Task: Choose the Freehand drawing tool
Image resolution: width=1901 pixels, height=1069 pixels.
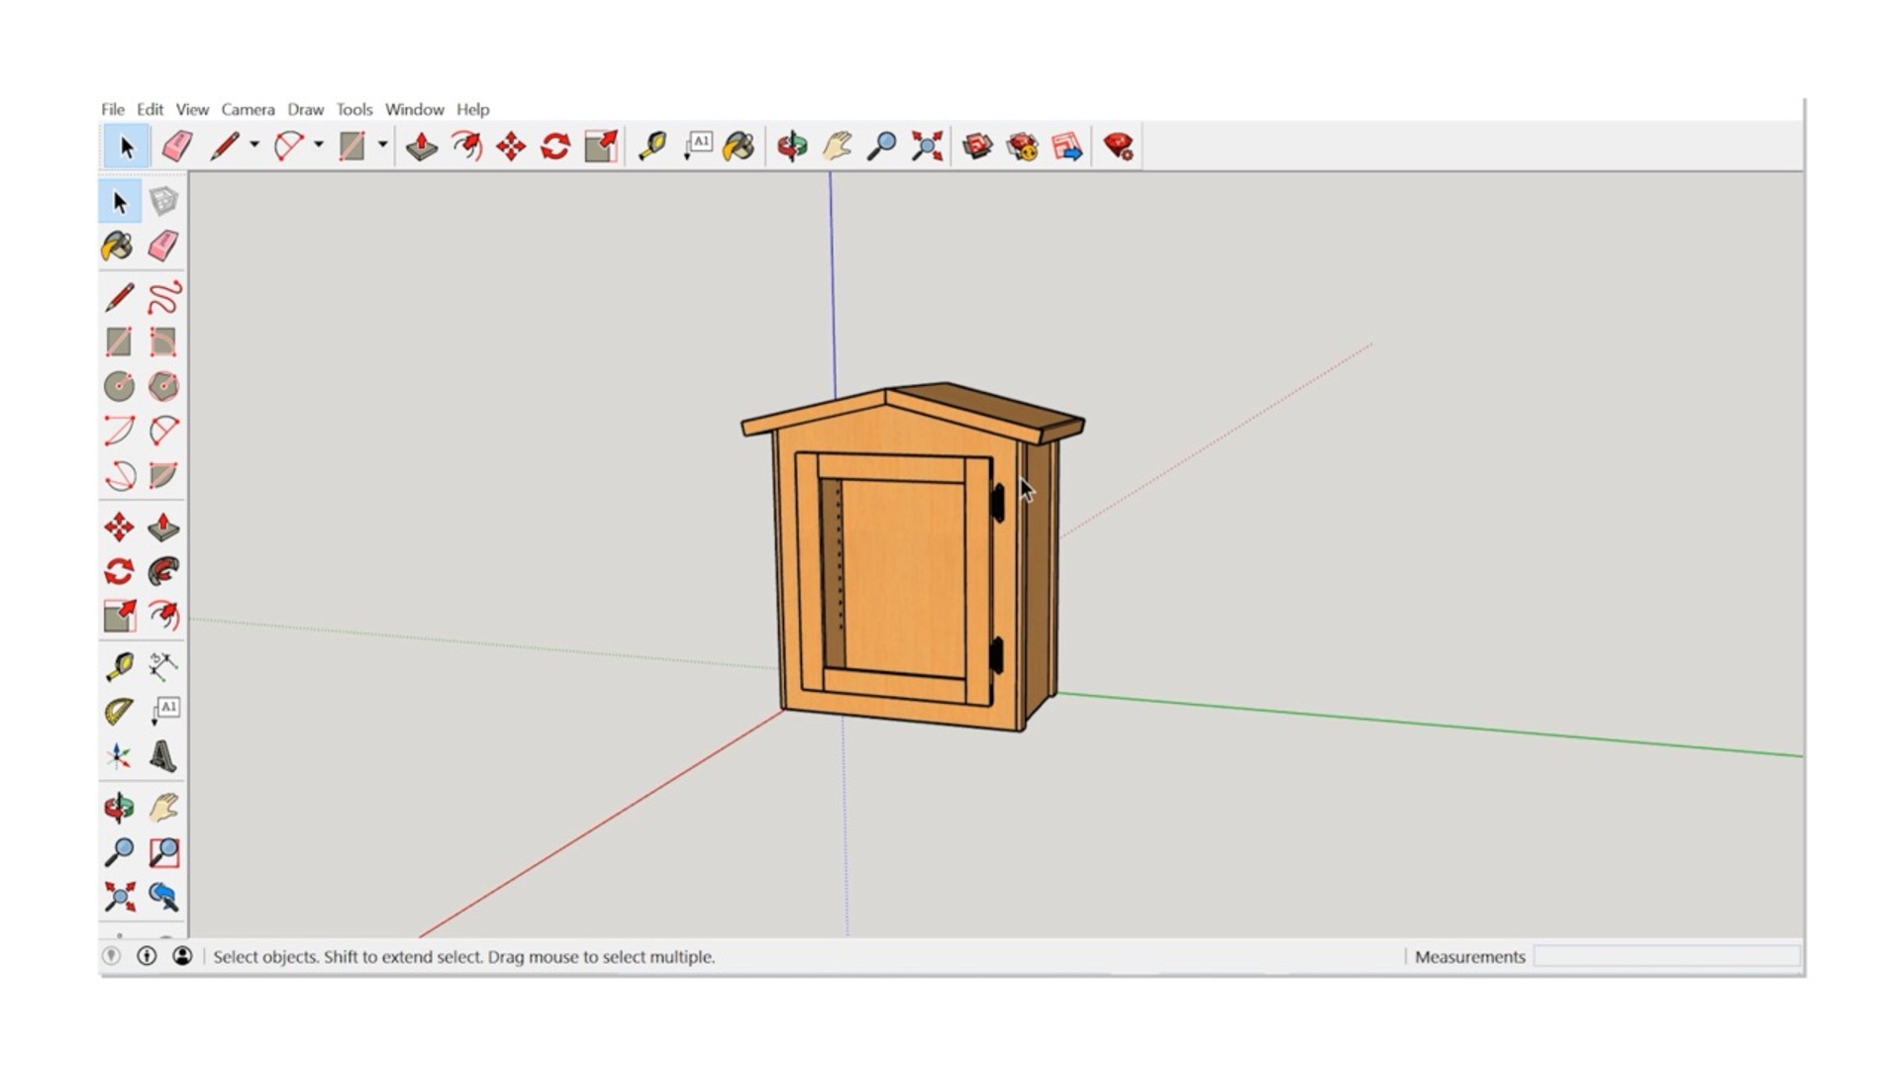Action: 163,298
